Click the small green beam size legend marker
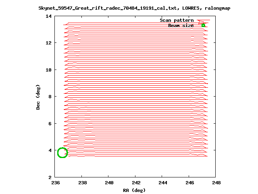Screen dimensions: 258x194 tap(203, 25)
